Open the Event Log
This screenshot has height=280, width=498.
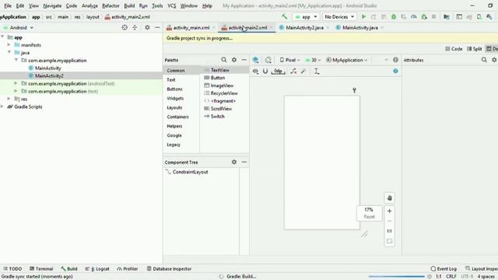(444, 268)
